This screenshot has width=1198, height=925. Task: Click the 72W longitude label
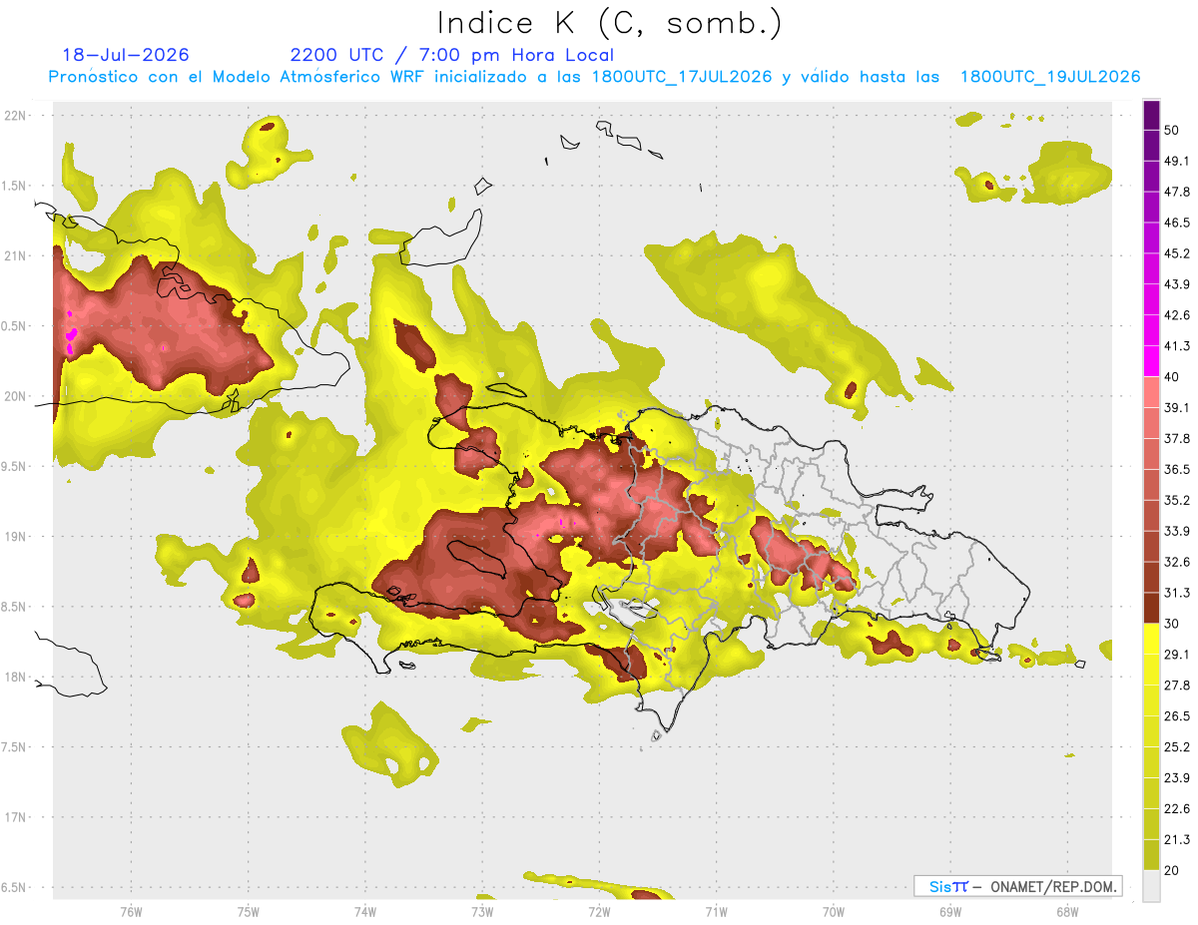pos(598,912)
